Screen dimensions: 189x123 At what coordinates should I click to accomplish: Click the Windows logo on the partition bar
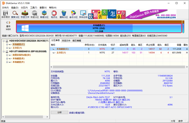pos(25,28)
